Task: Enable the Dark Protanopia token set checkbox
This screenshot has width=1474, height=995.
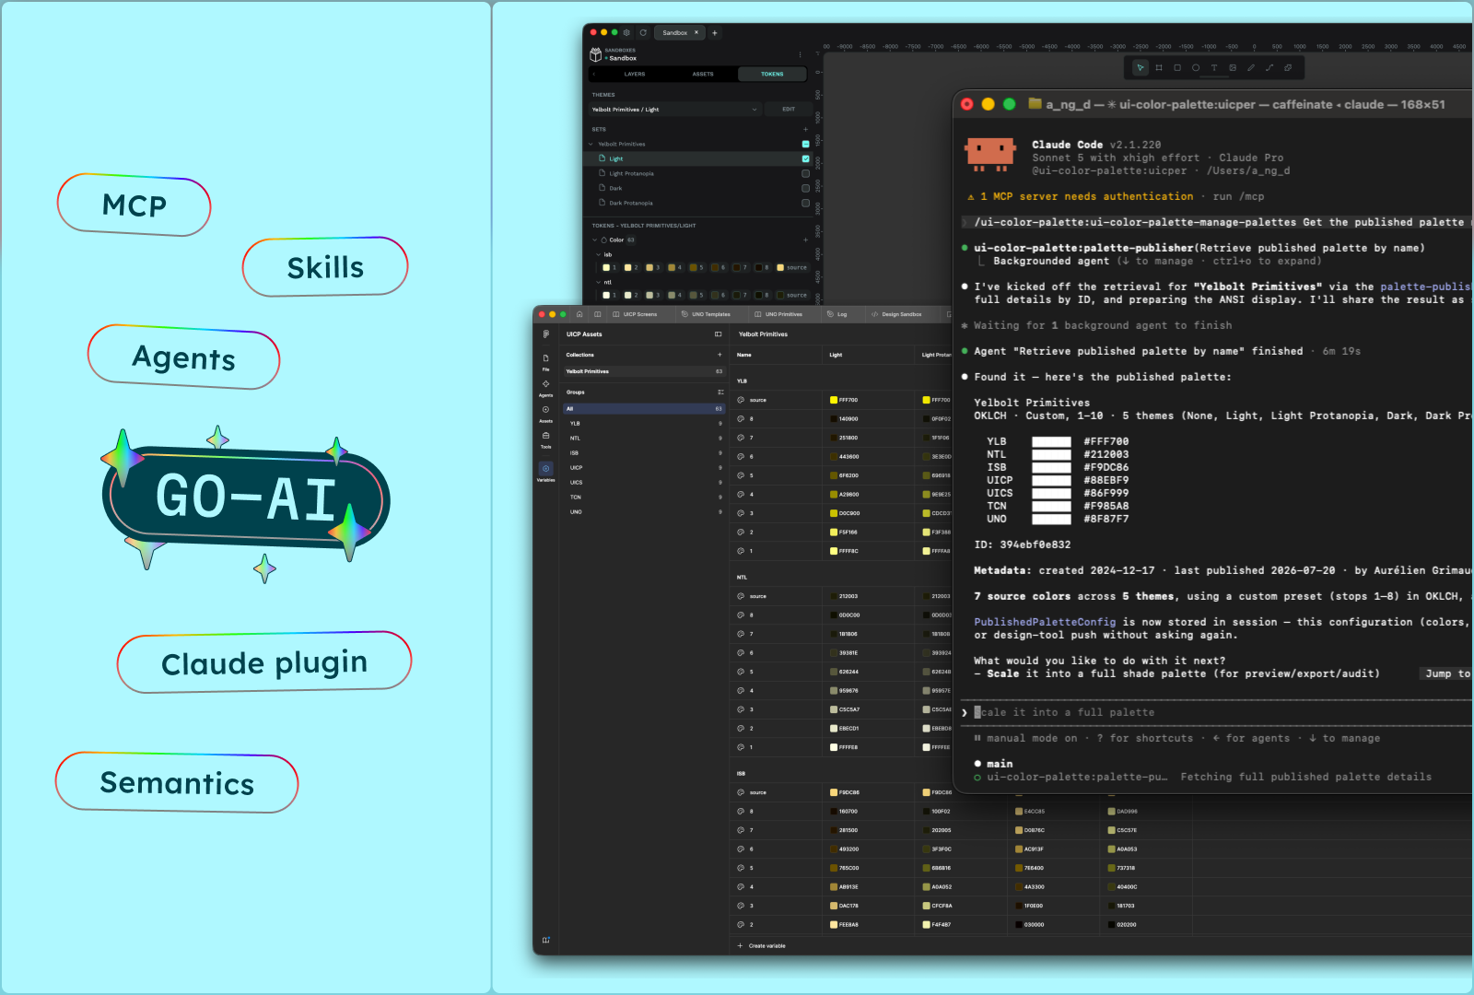Action: 805,203
